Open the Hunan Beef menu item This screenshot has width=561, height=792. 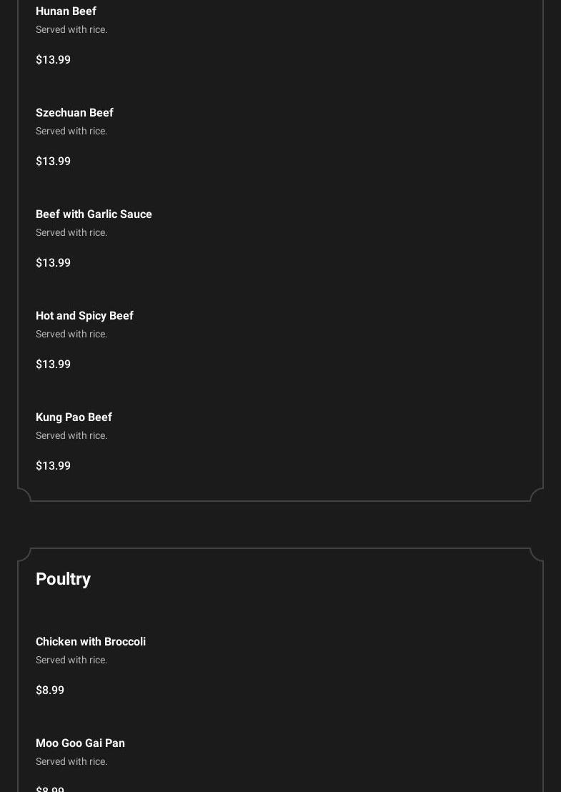point(66,11)
